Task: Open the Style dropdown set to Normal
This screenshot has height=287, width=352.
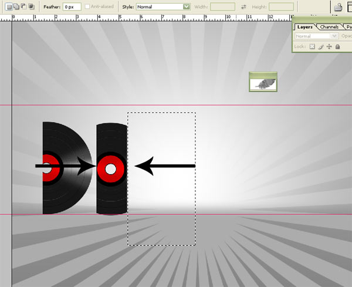Action: (163, 6)
